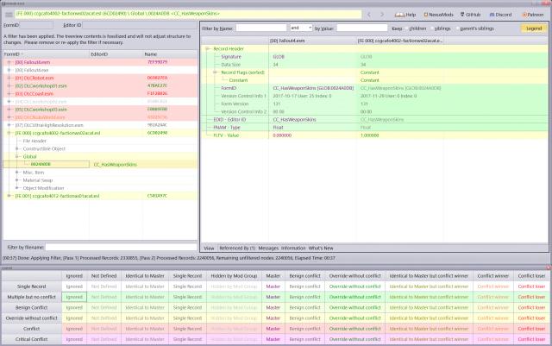Viewport: 552px width, 346px height.
Task: Click the Signature row in record view
Action: (x=374, y=57)
